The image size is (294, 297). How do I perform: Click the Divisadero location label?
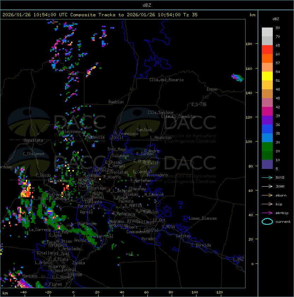point(157,175)
